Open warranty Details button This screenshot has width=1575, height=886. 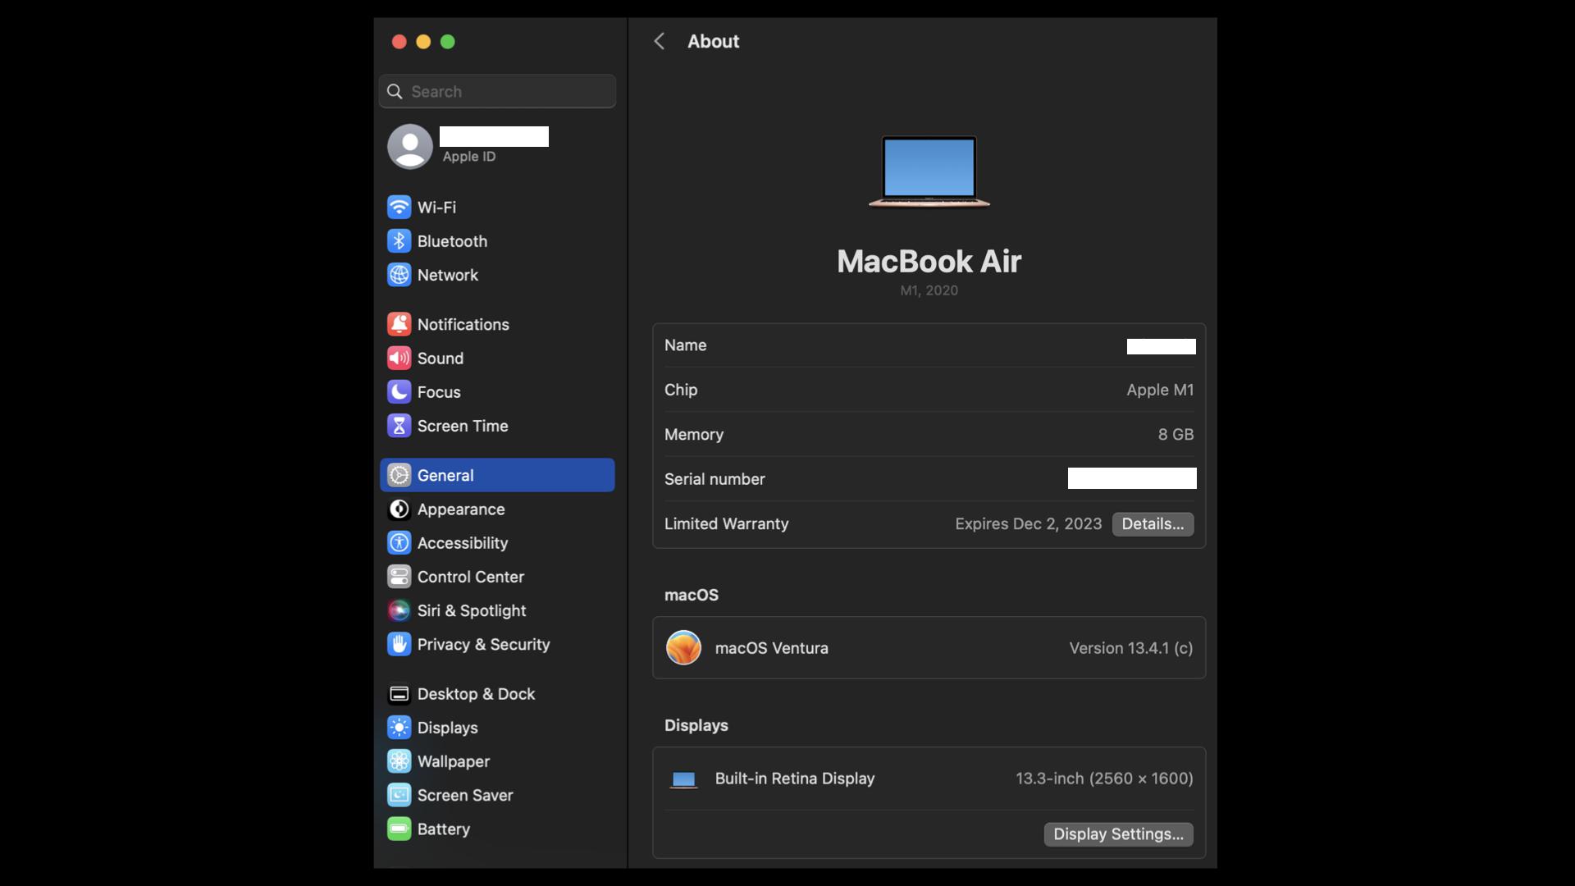[1153, 523]
